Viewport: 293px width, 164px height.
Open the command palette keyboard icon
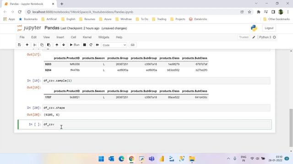click(x=132, y=45)
